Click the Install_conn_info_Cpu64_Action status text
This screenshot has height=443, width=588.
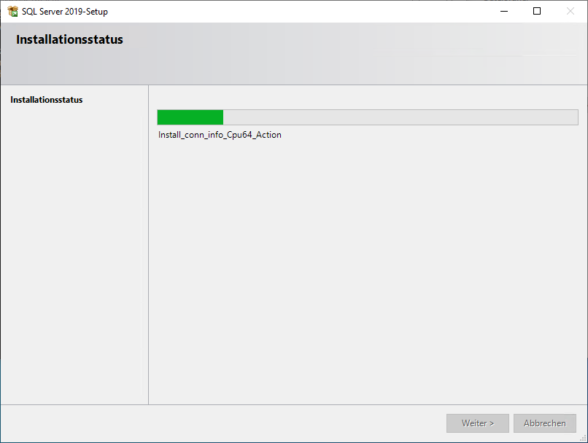(220, 135)
